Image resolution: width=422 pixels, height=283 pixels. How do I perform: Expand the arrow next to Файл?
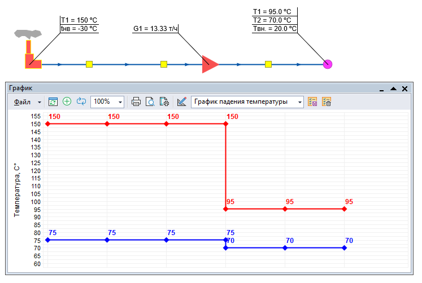[x=40, y=102]
